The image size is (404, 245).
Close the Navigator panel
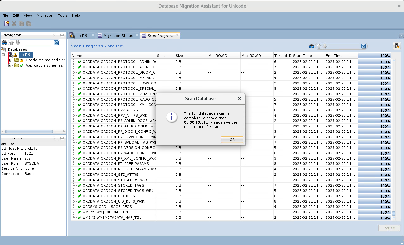coord(54,35)
